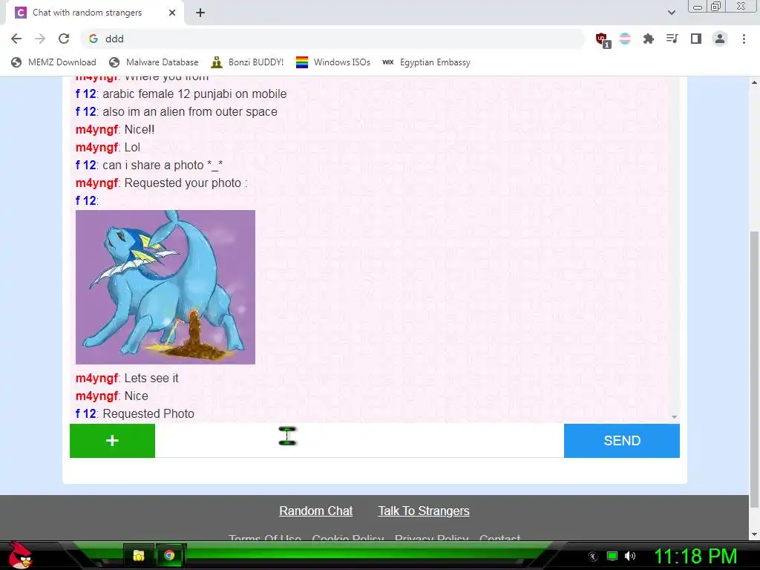Toggle the browser side panel
The height and width of the screenshot is (570, 760).
click(x=696, y=39)
